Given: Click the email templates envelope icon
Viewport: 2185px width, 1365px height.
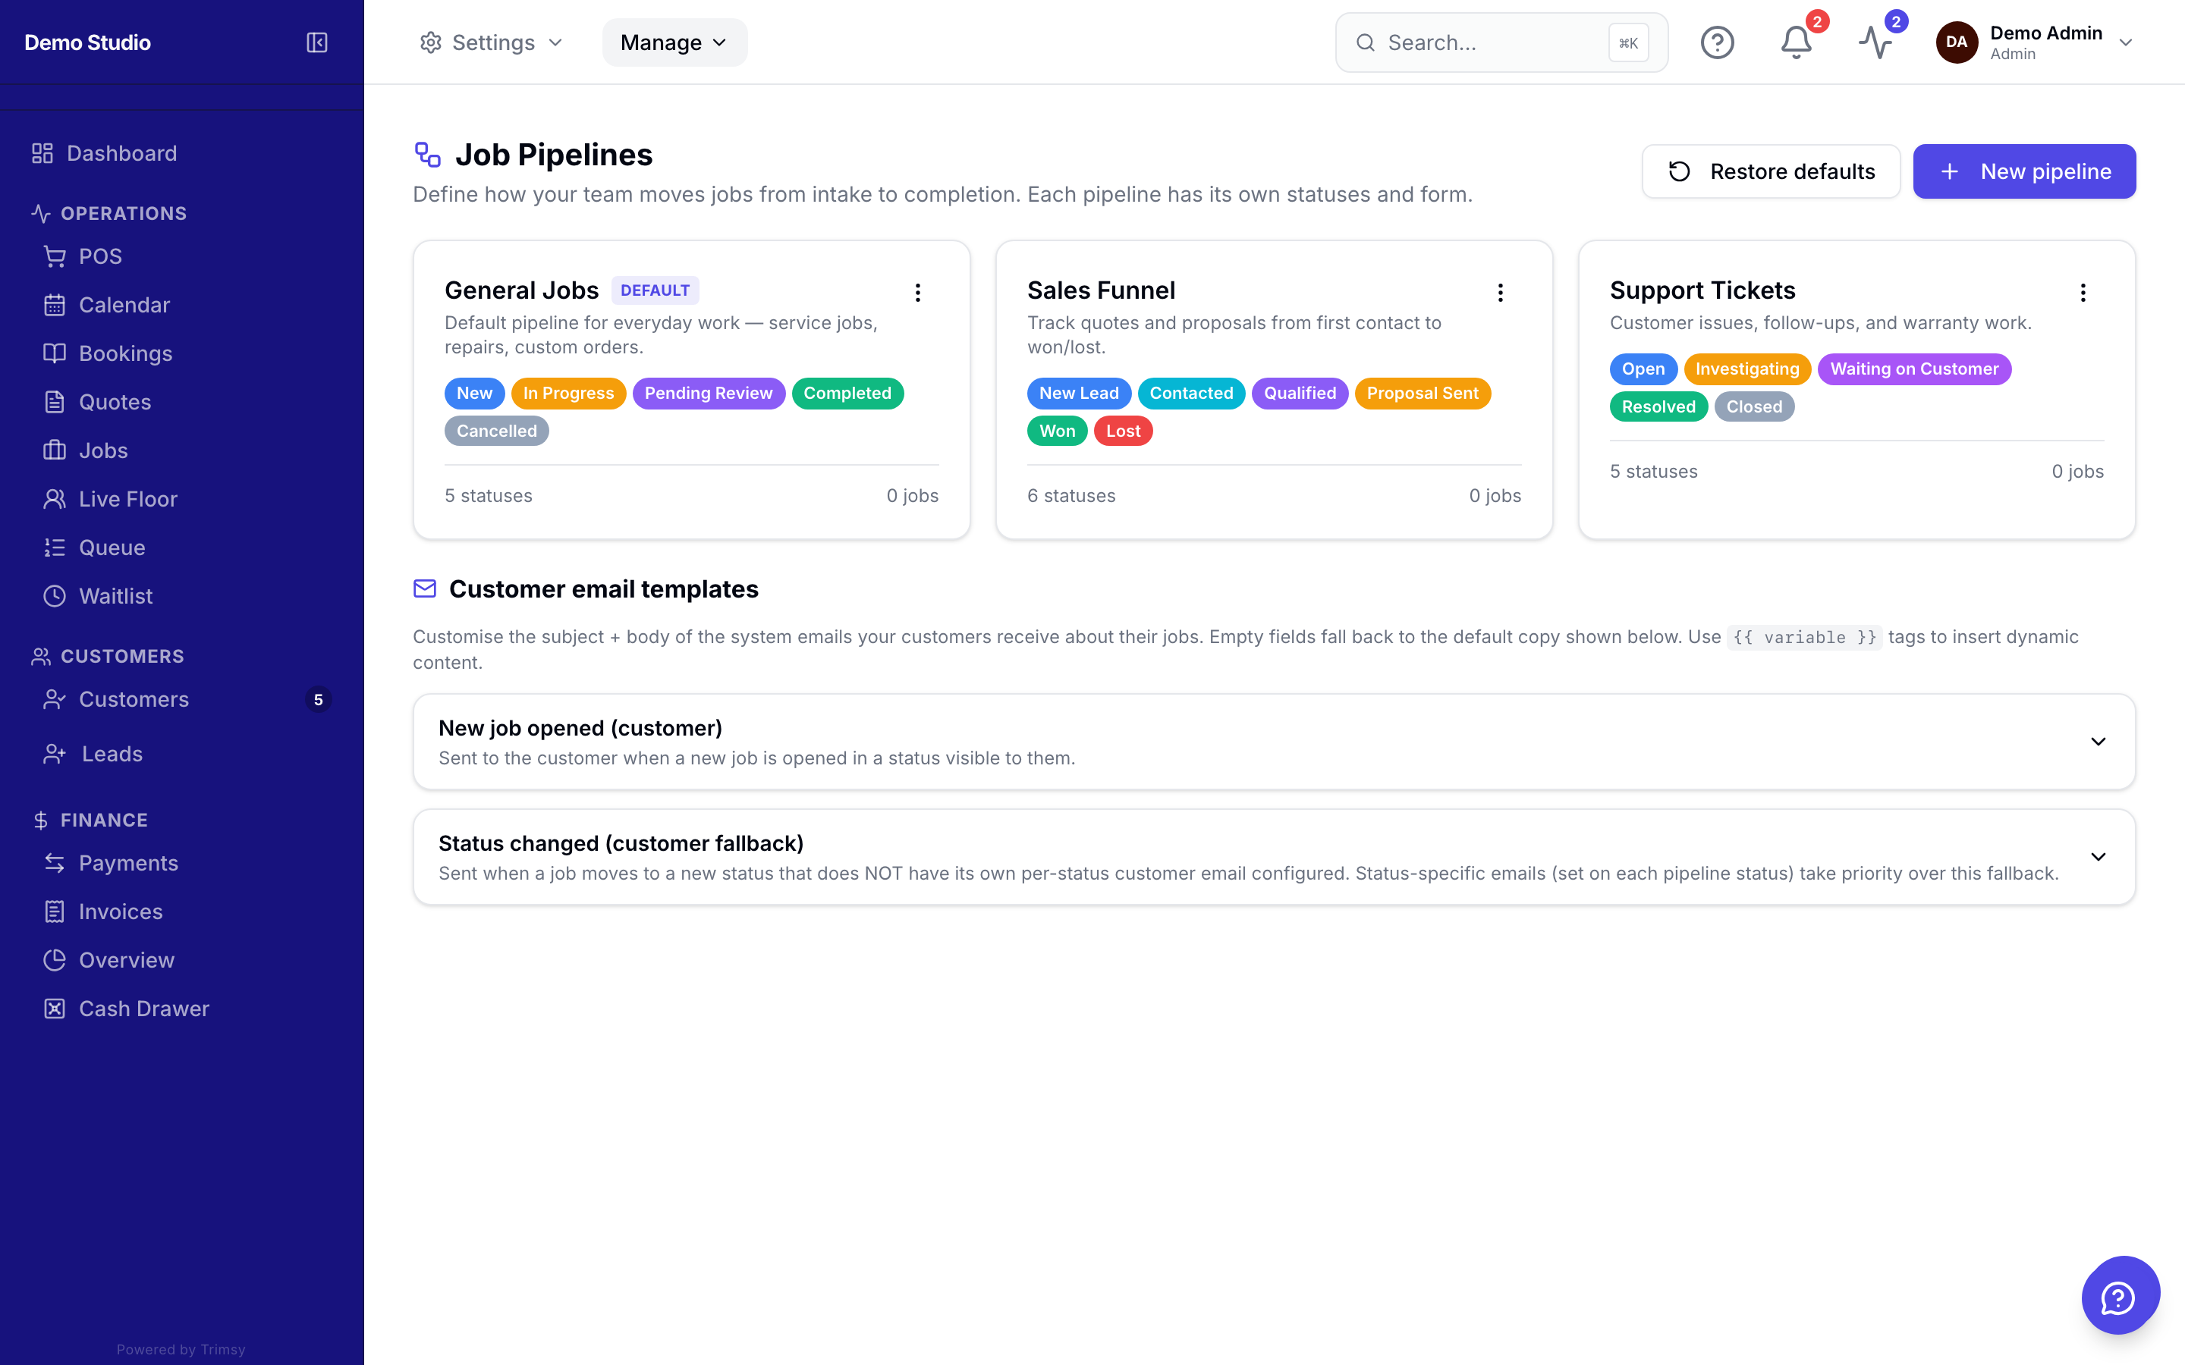Looking at the screenshot, I should [424, 588].
